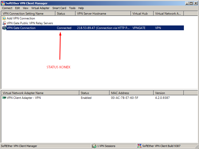Click the VPN adapter cell in connection row
This screenshot has width=199, height=149.
coord(158,28)
